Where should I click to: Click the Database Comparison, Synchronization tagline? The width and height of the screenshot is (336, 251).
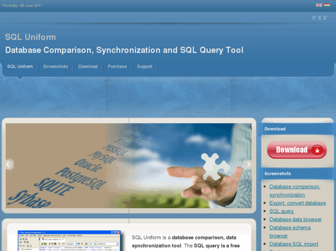click(x=124, y=50)
